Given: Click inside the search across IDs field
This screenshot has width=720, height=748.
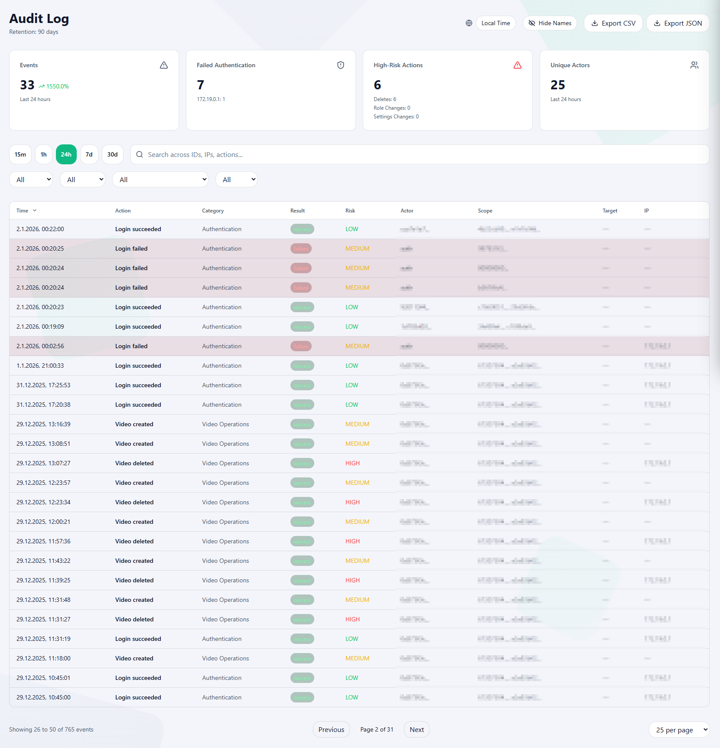Looking at the screenshot, I should coord(303,154).
